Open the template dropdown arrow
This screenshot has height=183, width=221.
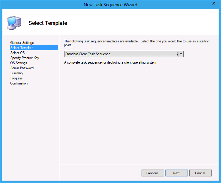pos(181,54)
